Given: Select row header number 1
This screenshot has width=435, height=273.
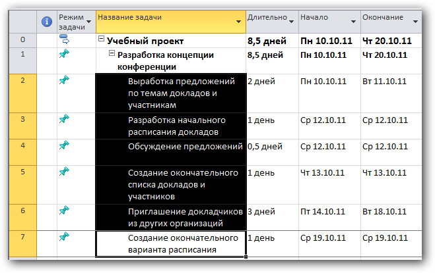Looking at the screenshot, I should (x=22, y=61).
